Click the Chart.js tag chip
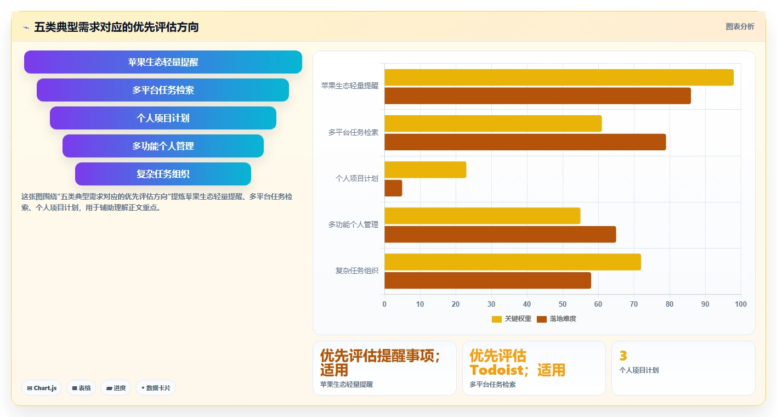Viewport: 777px width, 417px height. point(42,388)
